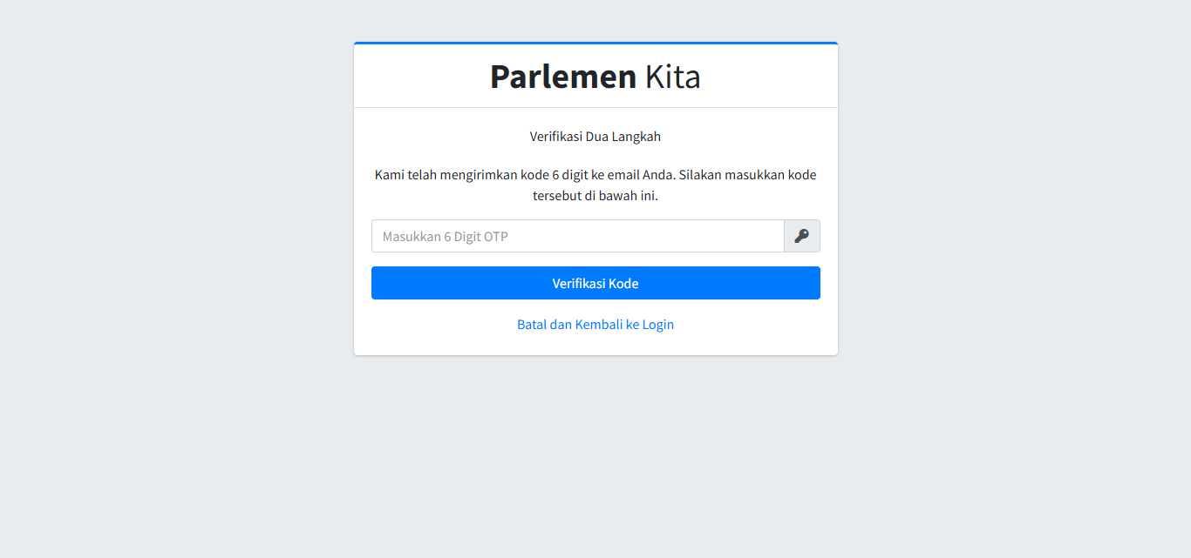Click the card's blue top border
Image resolution: width=1191 pixels, height=558 pixels.
coord(595,43)
